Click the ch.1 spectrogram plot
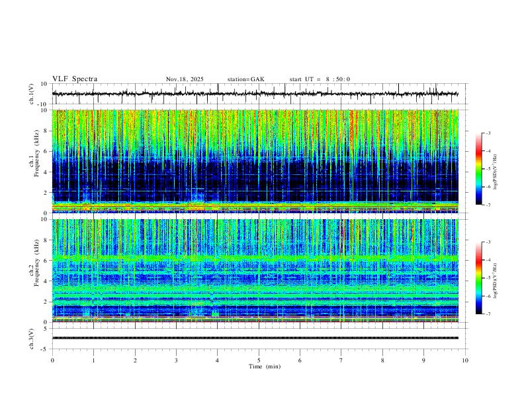The height and width of the screenshot is (404, 524). pos(255,161)
